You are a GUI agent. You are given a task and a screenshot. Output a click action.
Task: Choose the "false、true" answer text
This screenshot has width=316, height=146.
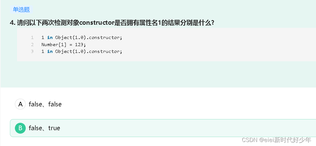point(44,128)
